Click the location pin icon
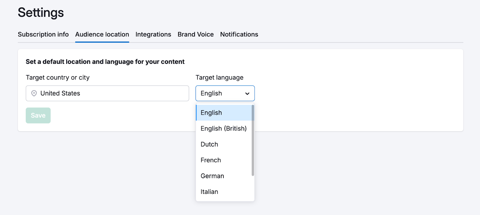This screenshot has width=480, height=215. pyautogui.click(x=34, y=93)
